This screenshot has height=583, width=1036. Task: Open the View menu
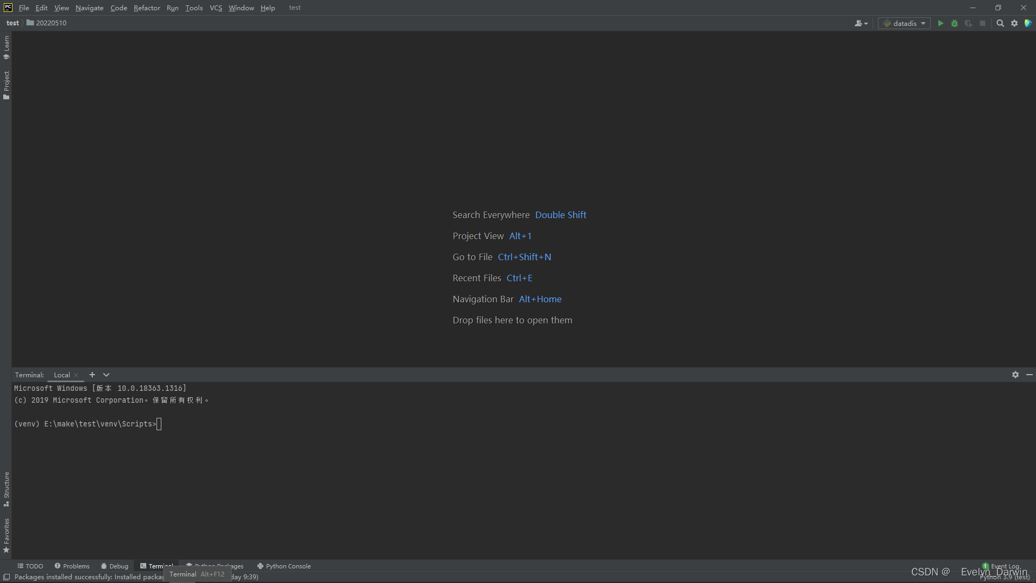point(62,8)
